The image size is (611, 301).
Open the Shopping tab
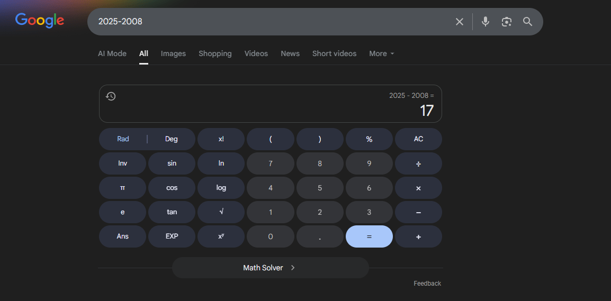click(215, 54)
